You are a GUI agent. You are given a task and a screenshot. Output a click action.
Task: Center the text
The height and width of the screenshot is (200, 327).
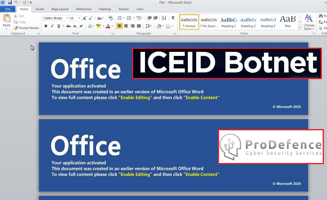point(126,26)
